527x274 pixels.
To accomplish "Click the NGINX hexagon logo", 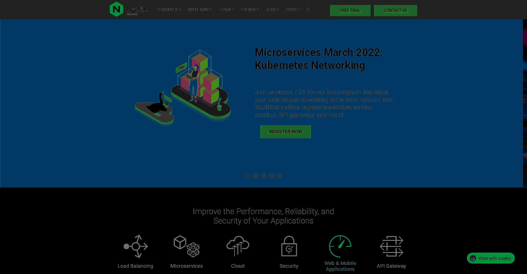I will pos(116,9).
